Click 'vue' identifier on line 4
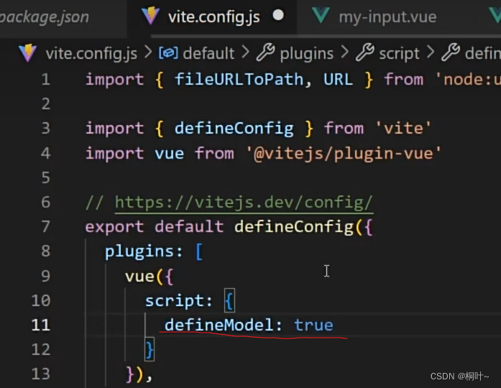Screen dimensions: 501x388 pyautogui.click(x=170, y=153)
